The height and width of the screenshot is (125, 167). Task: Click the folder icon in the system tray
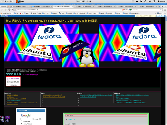click(x=141, y=1)
